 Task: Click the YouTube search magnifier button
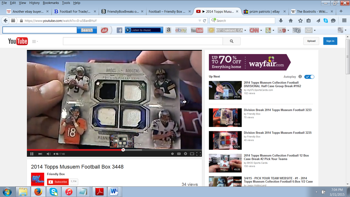(x=231, y=41)
